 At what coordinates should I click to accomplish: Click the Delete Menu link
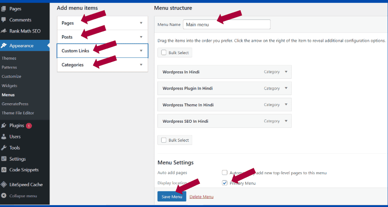click(x=201, y=197)
